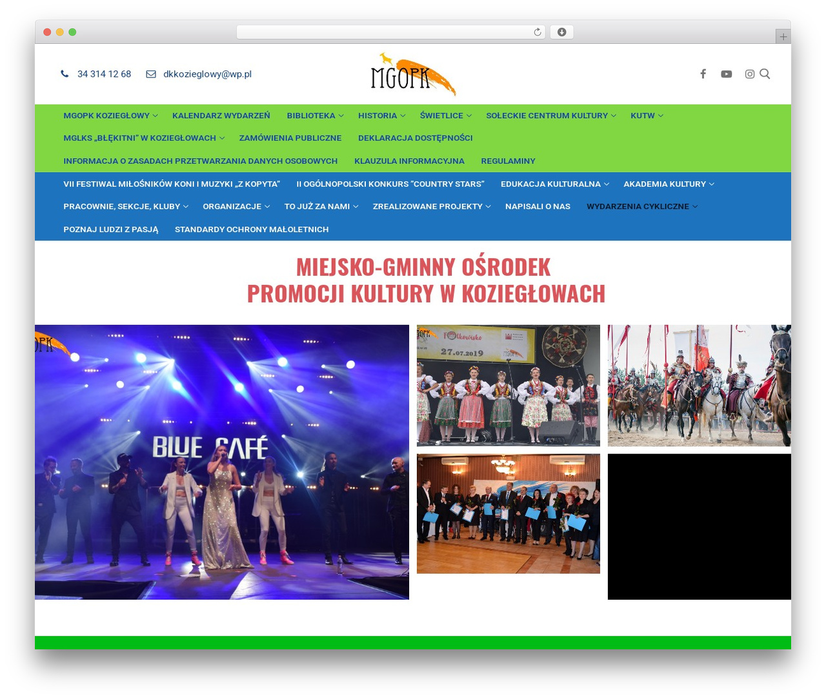This screenshot has width=826, height=699.
Task: Click the browser download arrow button
Action: [x=562, y=32]
